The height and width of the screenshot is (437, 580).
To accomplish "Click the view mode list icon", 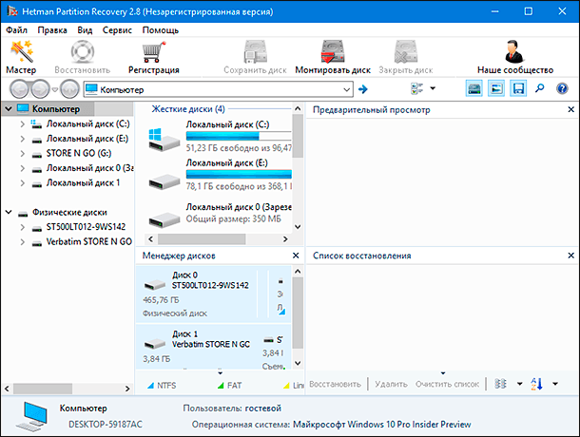I will click(x=417, y=88).
